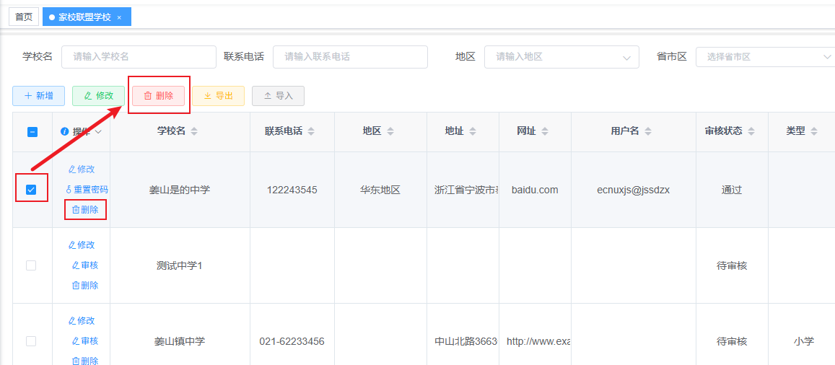Close the 家校联盟学校 tab
Image resolution: width=835 pixels, height=365 pixels.
[119, 17]
